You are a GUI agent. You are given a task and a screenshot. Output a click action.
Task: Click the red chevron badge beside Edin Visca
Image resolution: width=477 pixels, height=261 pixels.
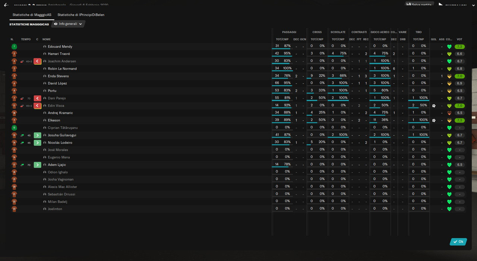pyautogui.click(x=37, y=106)
